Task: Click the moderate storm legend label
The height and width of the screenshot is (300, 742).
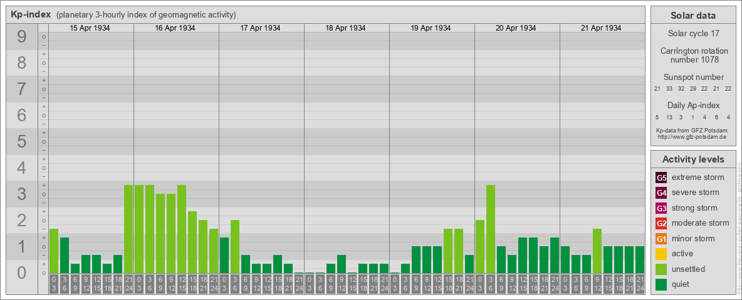Action: click(x=701, y=223)
